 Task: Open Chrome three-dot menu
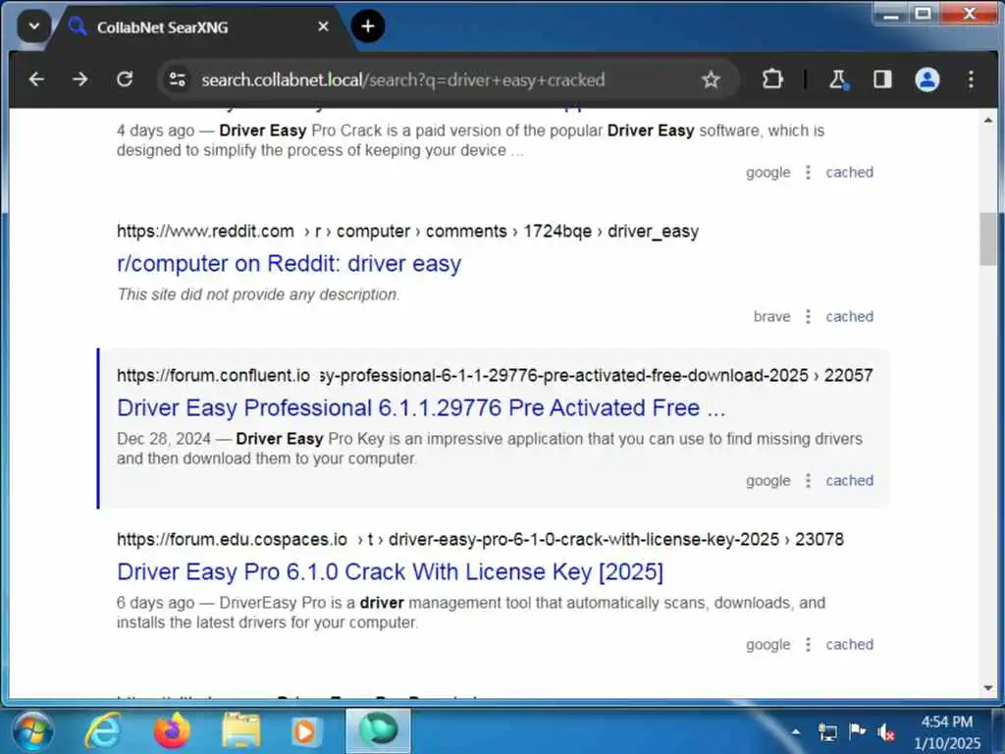(971, 80)
